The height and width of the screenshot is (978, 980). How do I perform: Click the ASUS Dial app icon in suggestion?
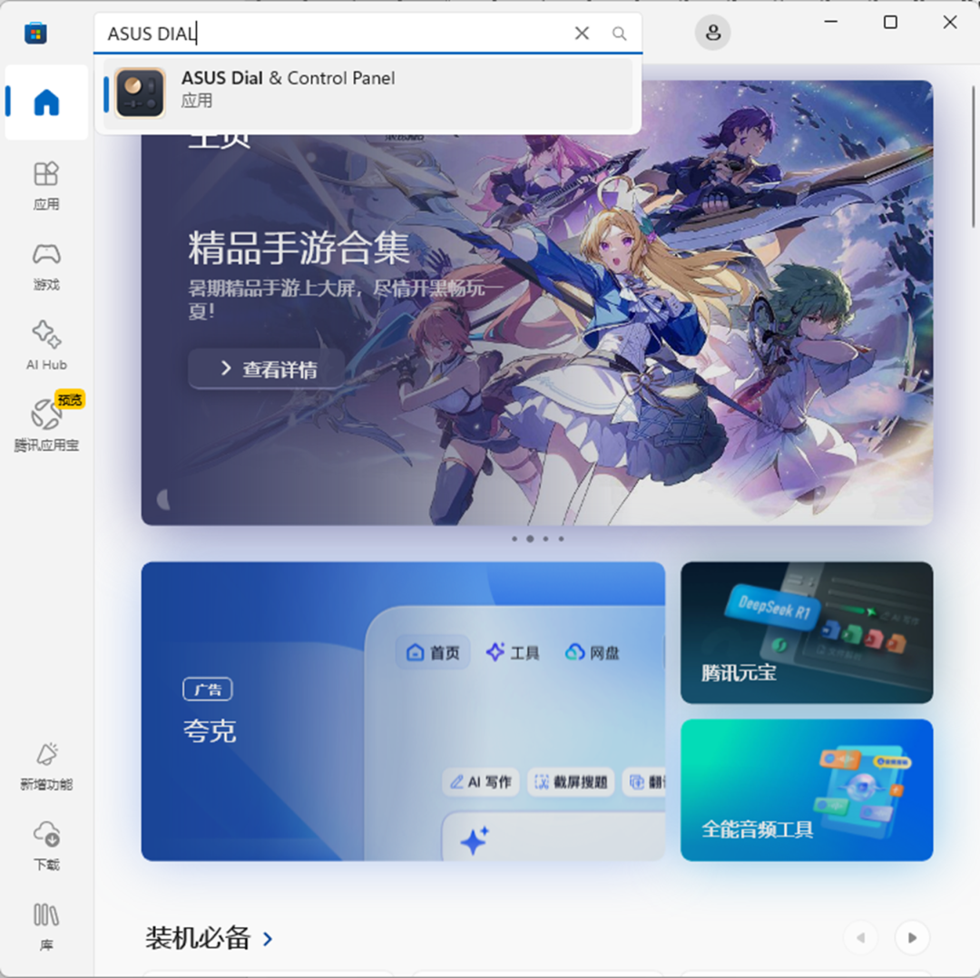point(140,93)
